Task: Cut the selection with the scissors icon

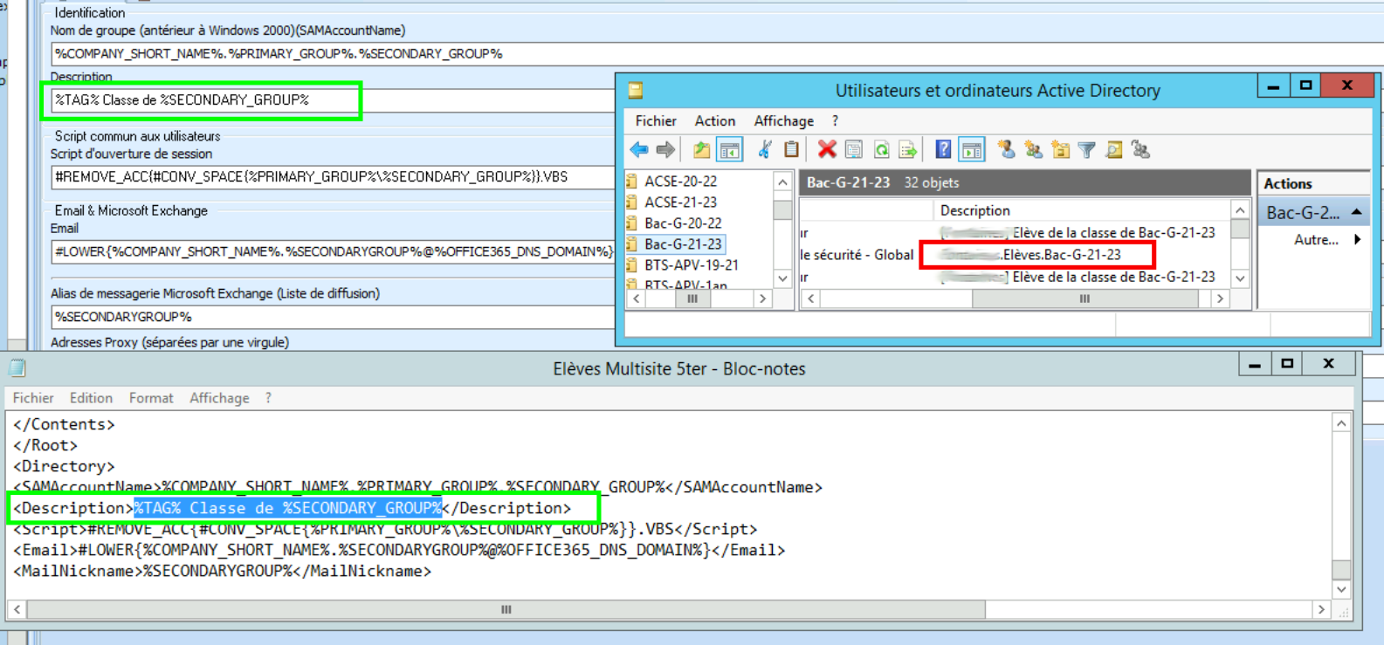Action: point(764,150)
